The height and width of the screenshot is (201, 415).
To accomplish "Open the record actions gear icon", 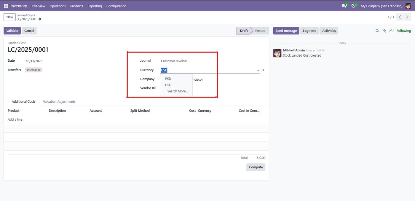I will pyautogui.click(x=40, y=19).
